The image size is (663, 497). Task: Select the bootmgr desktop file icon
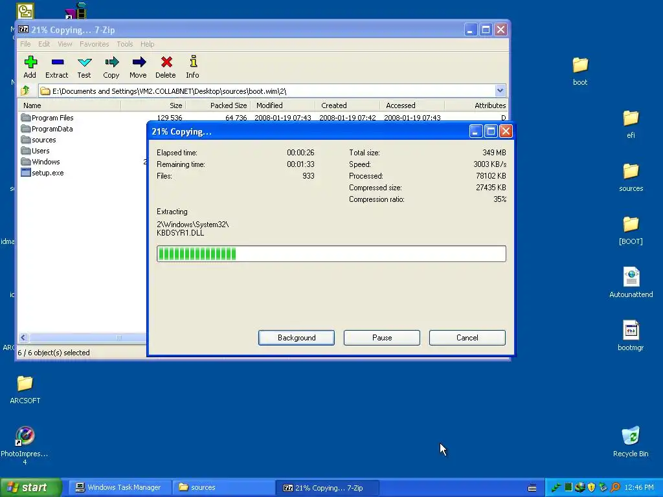tap(631, 336)
